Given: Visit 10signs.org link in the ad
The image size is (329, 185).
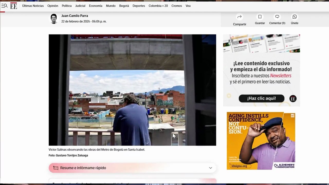Looking at the screenshot, I should 239,166.
